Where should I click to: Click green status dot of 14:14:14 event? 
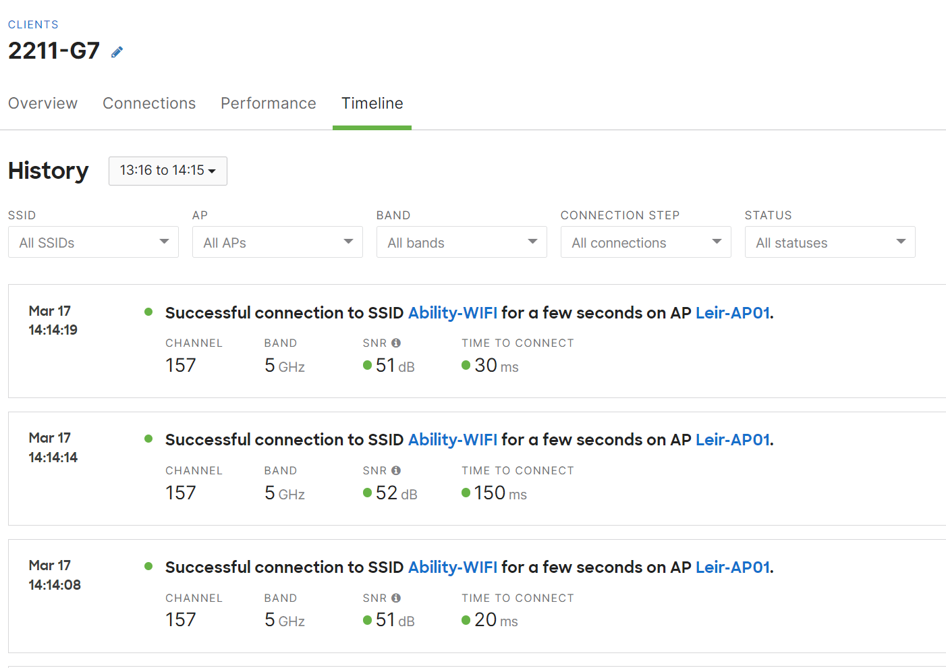pyautogui.click(x=148, y=439)
